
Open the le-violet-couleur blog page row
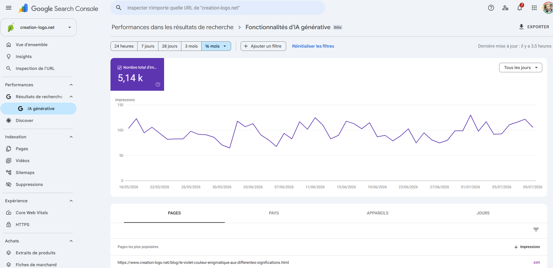click(x=329, y=262)
